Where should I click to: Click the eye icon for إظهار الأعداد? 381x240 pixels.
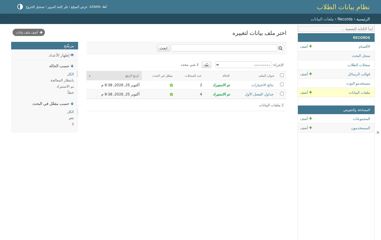click(x=72, y=55)
